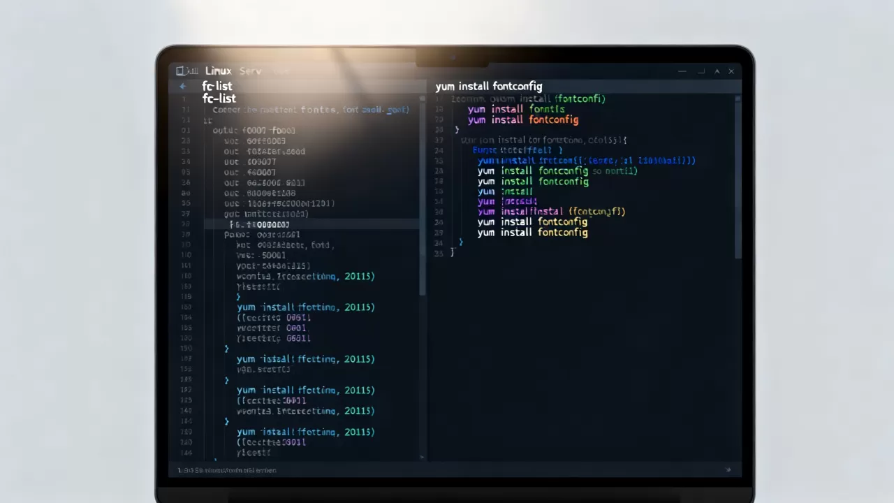Maximize the editor window
This screenshot has width=894, height=503.
pos(701,71)
